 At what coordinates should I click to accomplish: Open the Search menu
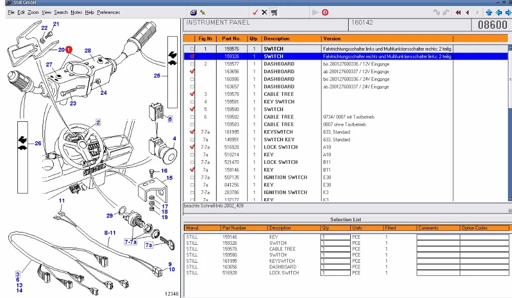click(61, 12)
